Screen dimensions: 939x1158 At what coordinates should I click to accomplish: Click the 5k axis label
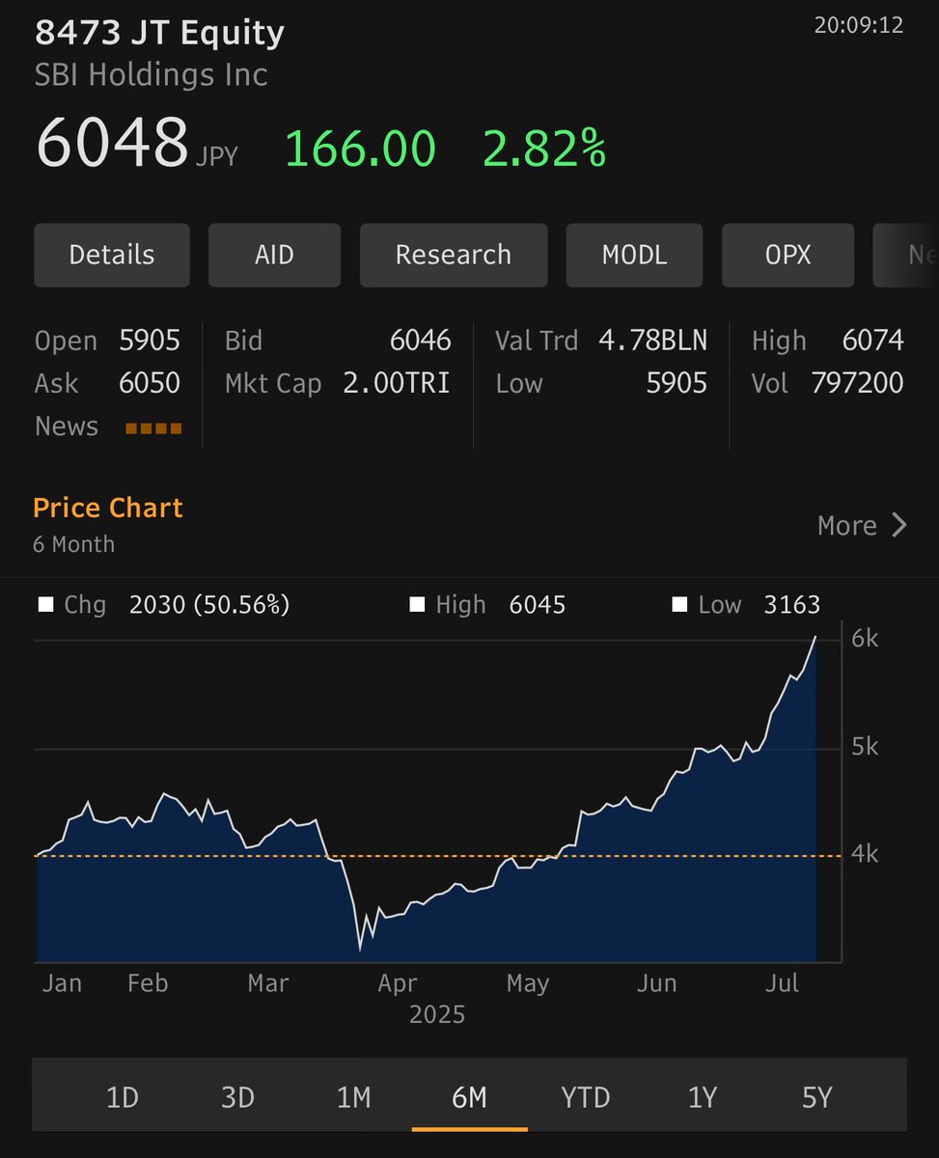coord(865,746)
